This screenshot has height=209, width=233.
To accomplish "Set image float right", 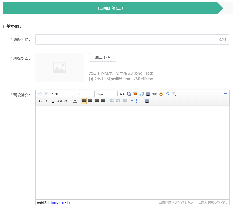I will coord(125,101).
